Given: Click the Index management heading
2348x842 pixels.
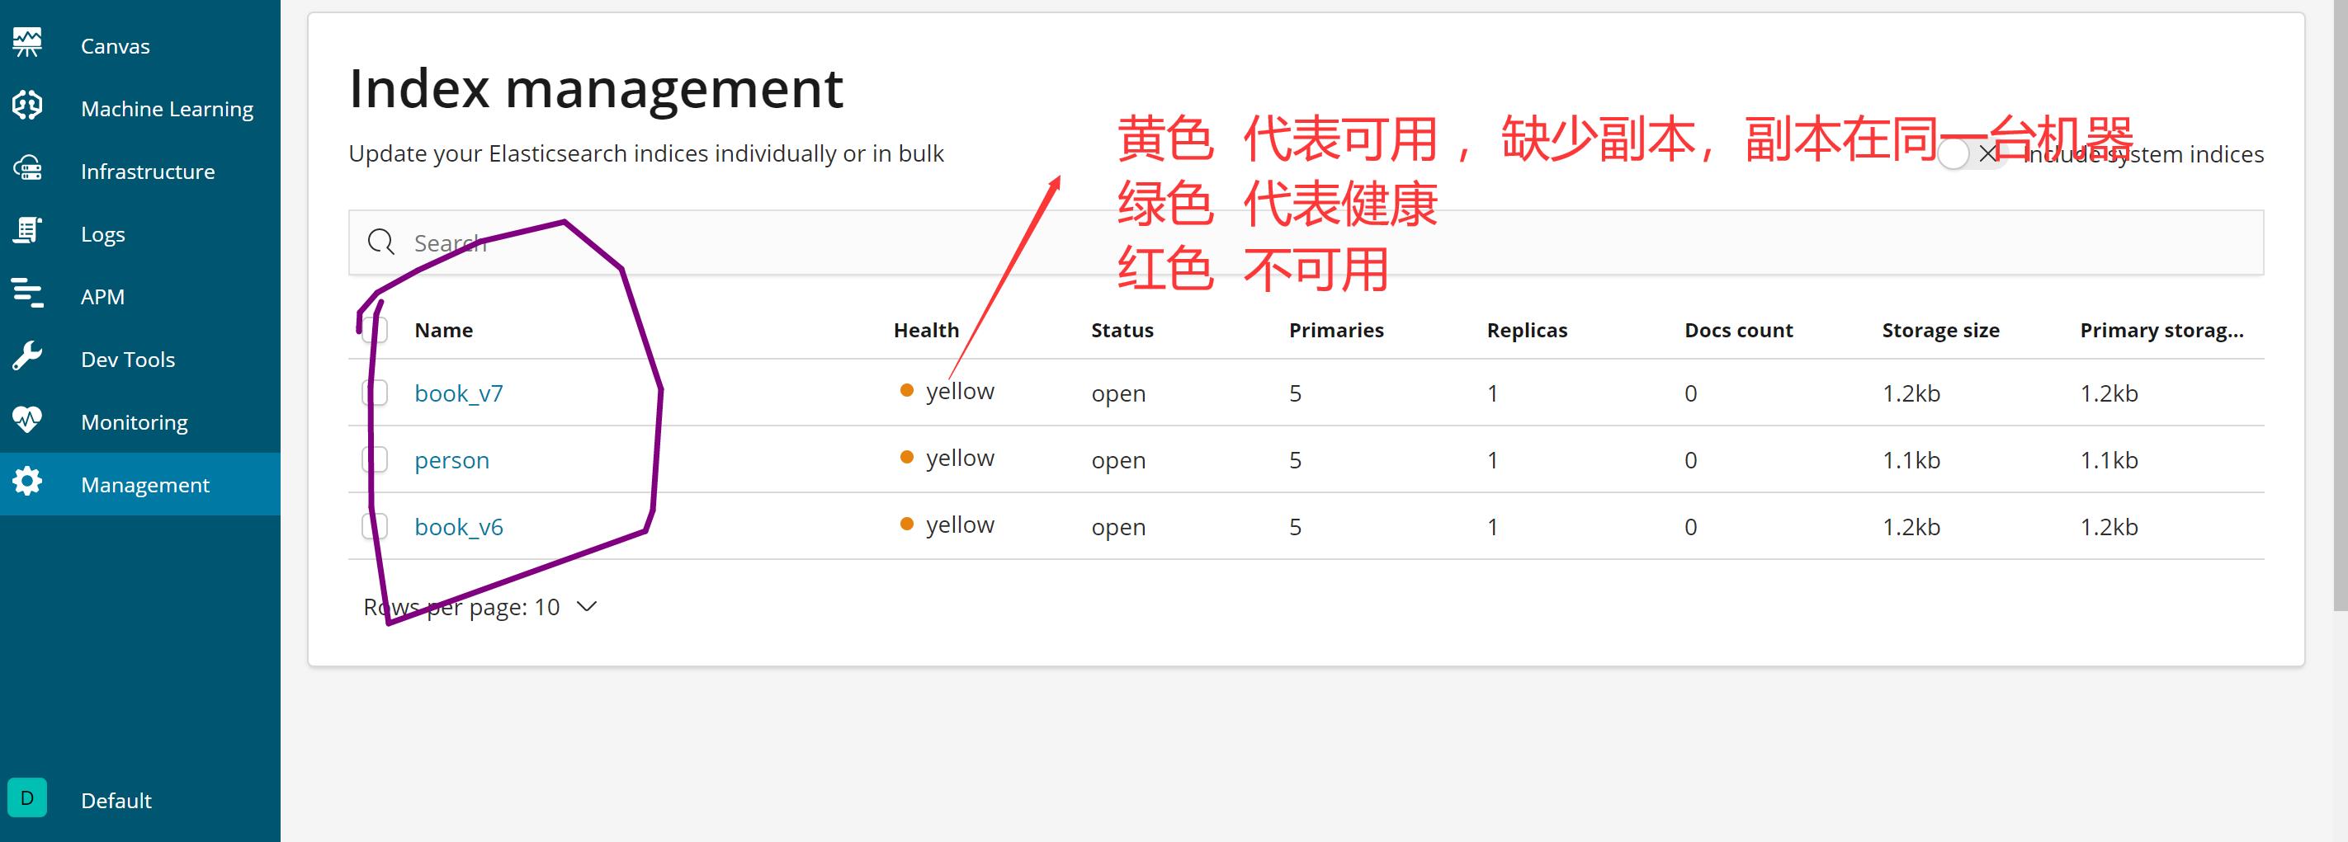Looking at the screenshot, I should (596, 88).
